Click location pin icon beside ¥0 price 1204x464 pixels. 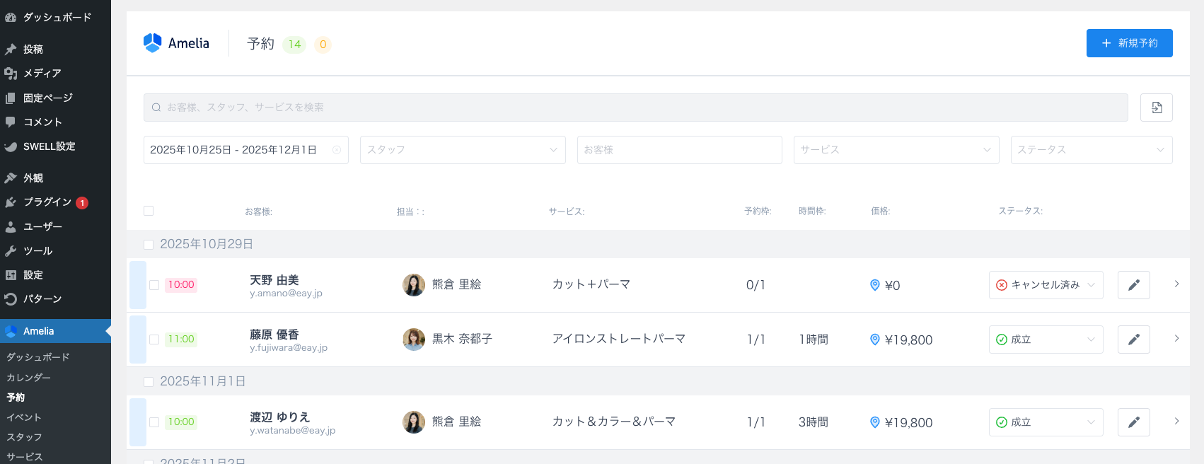tap(874, 285)
